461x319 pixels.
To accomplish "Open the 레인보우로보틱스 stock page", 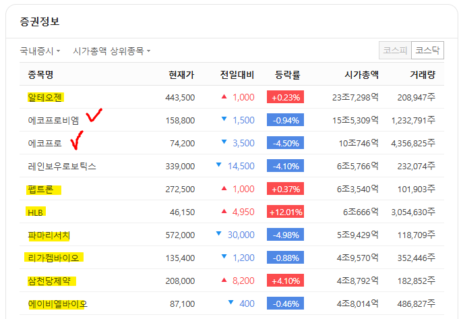I will [62, 166].
